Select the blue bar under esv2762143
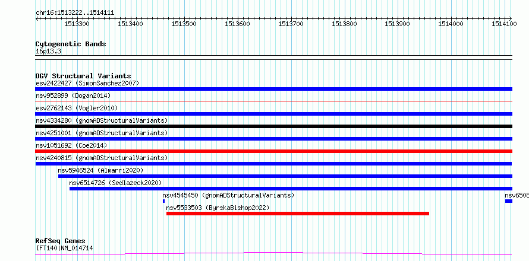The height and width of the screenshot is (261, 529). click(x=273, y=114)
